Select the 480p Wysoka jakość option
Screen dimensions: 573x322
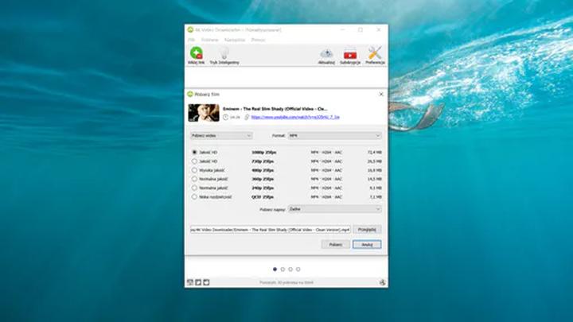[193, 169]
